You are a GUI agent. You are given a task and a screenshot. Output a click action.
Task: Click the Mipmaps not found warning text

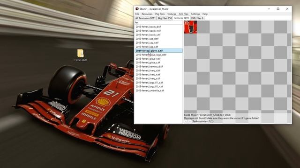click(x=222, y=118)
